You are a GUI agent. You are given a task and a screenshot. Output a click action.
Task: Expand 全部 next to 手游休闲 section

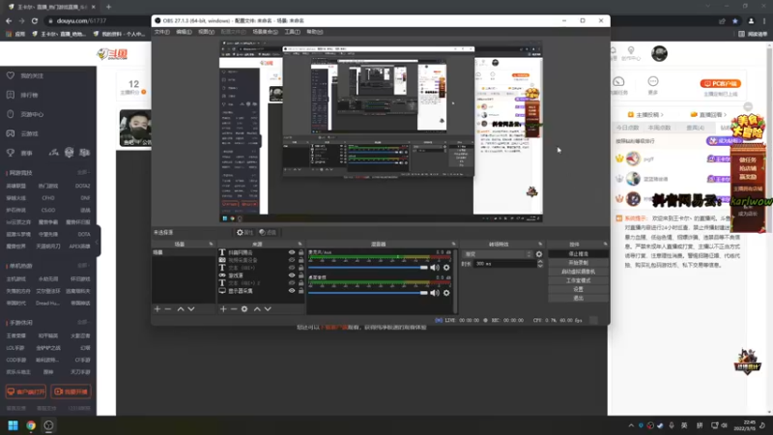click(x=83, y=322)
